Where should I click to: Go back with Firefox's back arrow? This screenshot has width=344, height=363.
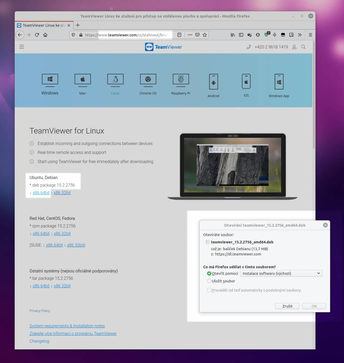[x=20, y=35]
